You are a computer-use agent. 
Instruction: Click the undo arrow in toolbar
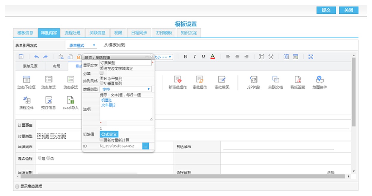click(37, 57)
